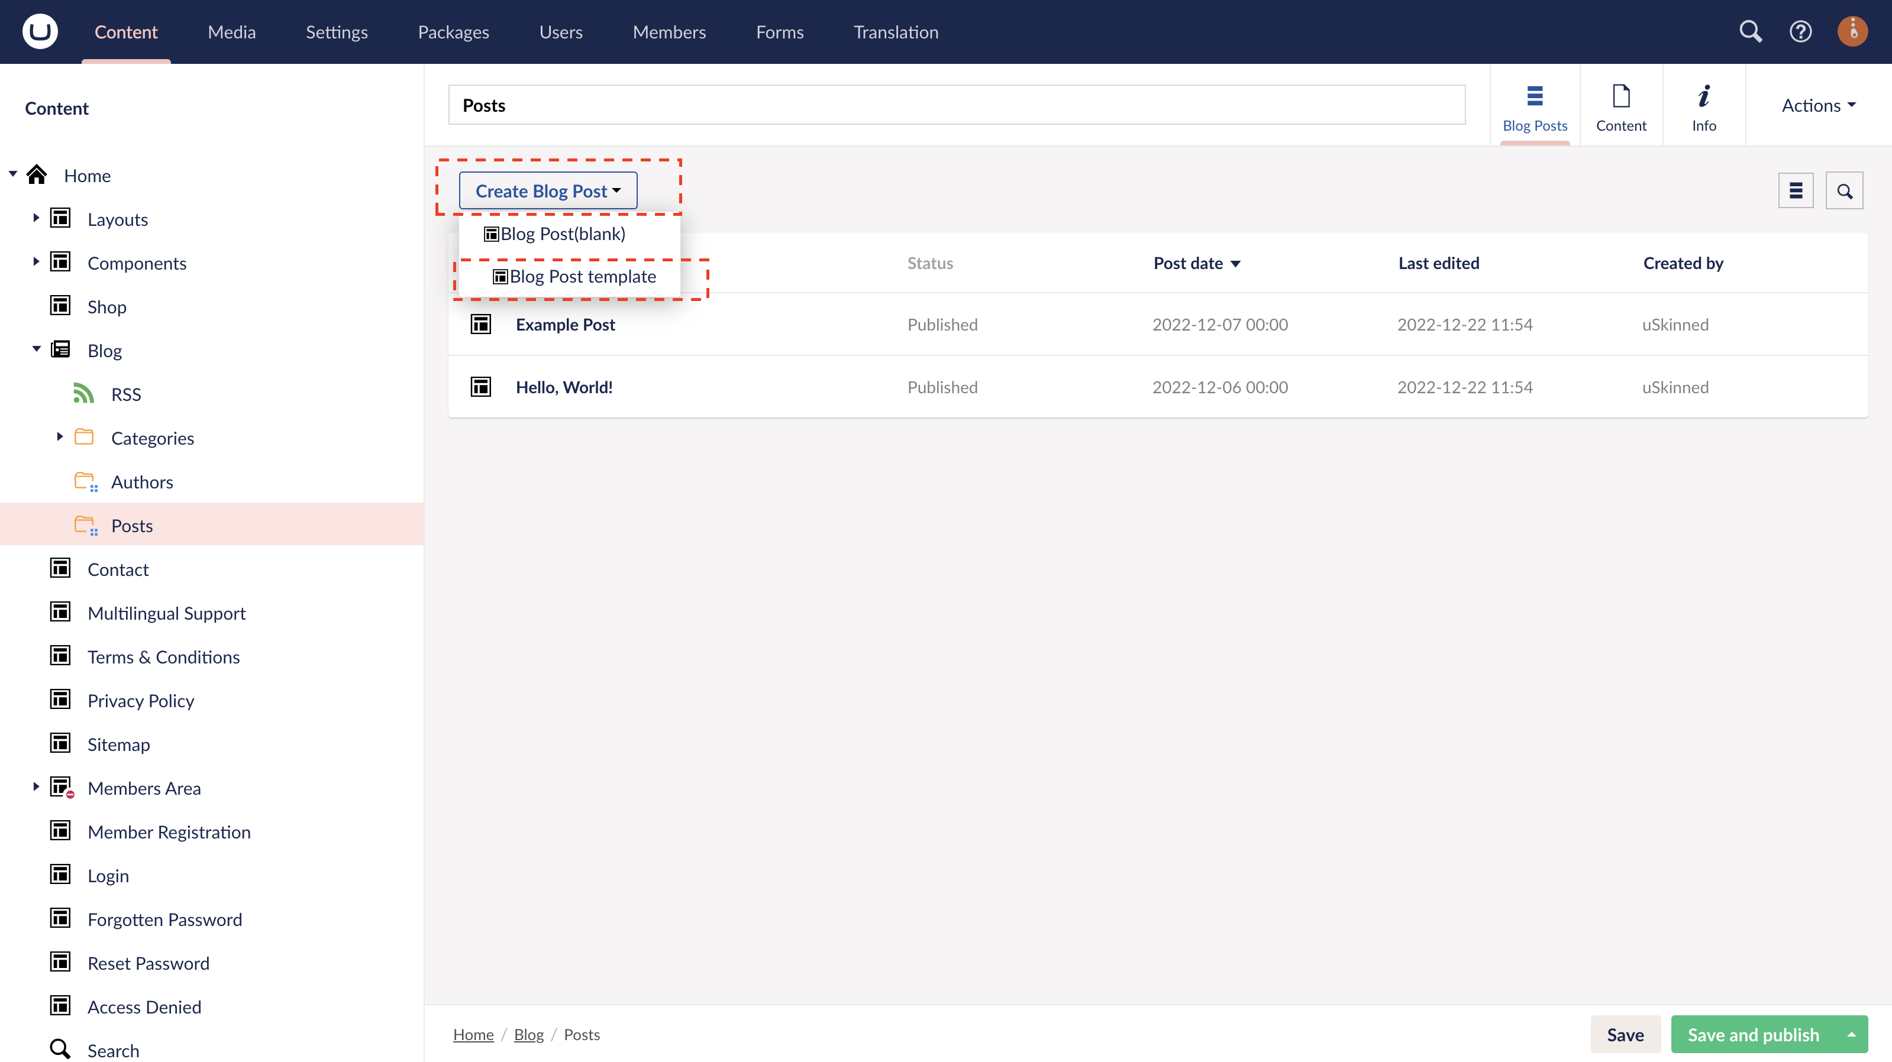The width and height of the screenshot is (1892, 1062).
Task: Click the Example Post row icon
Action: pyautogui.click(x=481, y=323)
